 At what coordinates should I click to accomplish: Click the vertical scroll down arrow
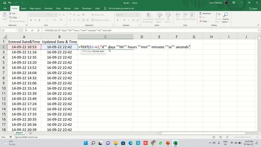pyautogui.click(x=259, y=130)
